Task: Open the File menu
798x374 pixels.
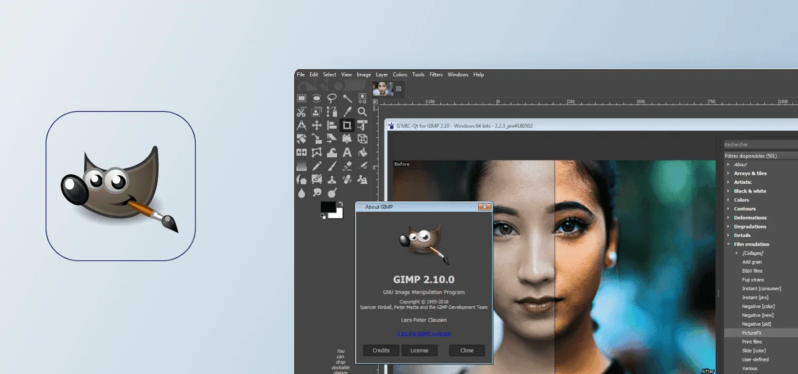Action: pos(301,75)
